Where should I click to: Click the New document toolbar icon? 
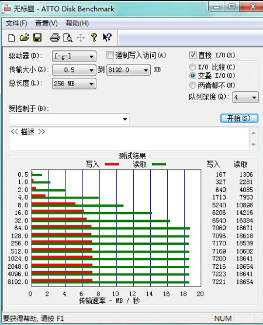pos(12,38)
